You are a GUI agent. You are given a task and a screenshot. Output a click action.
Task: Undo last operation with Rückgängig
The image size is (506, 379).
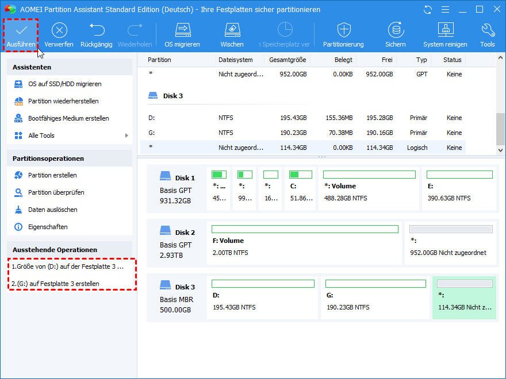96,34
